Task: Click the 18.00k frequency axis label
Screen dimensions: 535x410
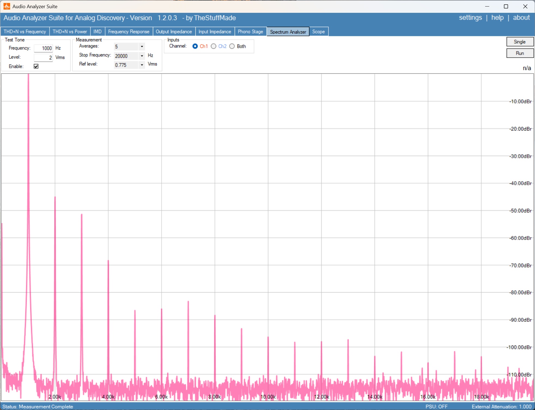Action: [x=482, y=397]
